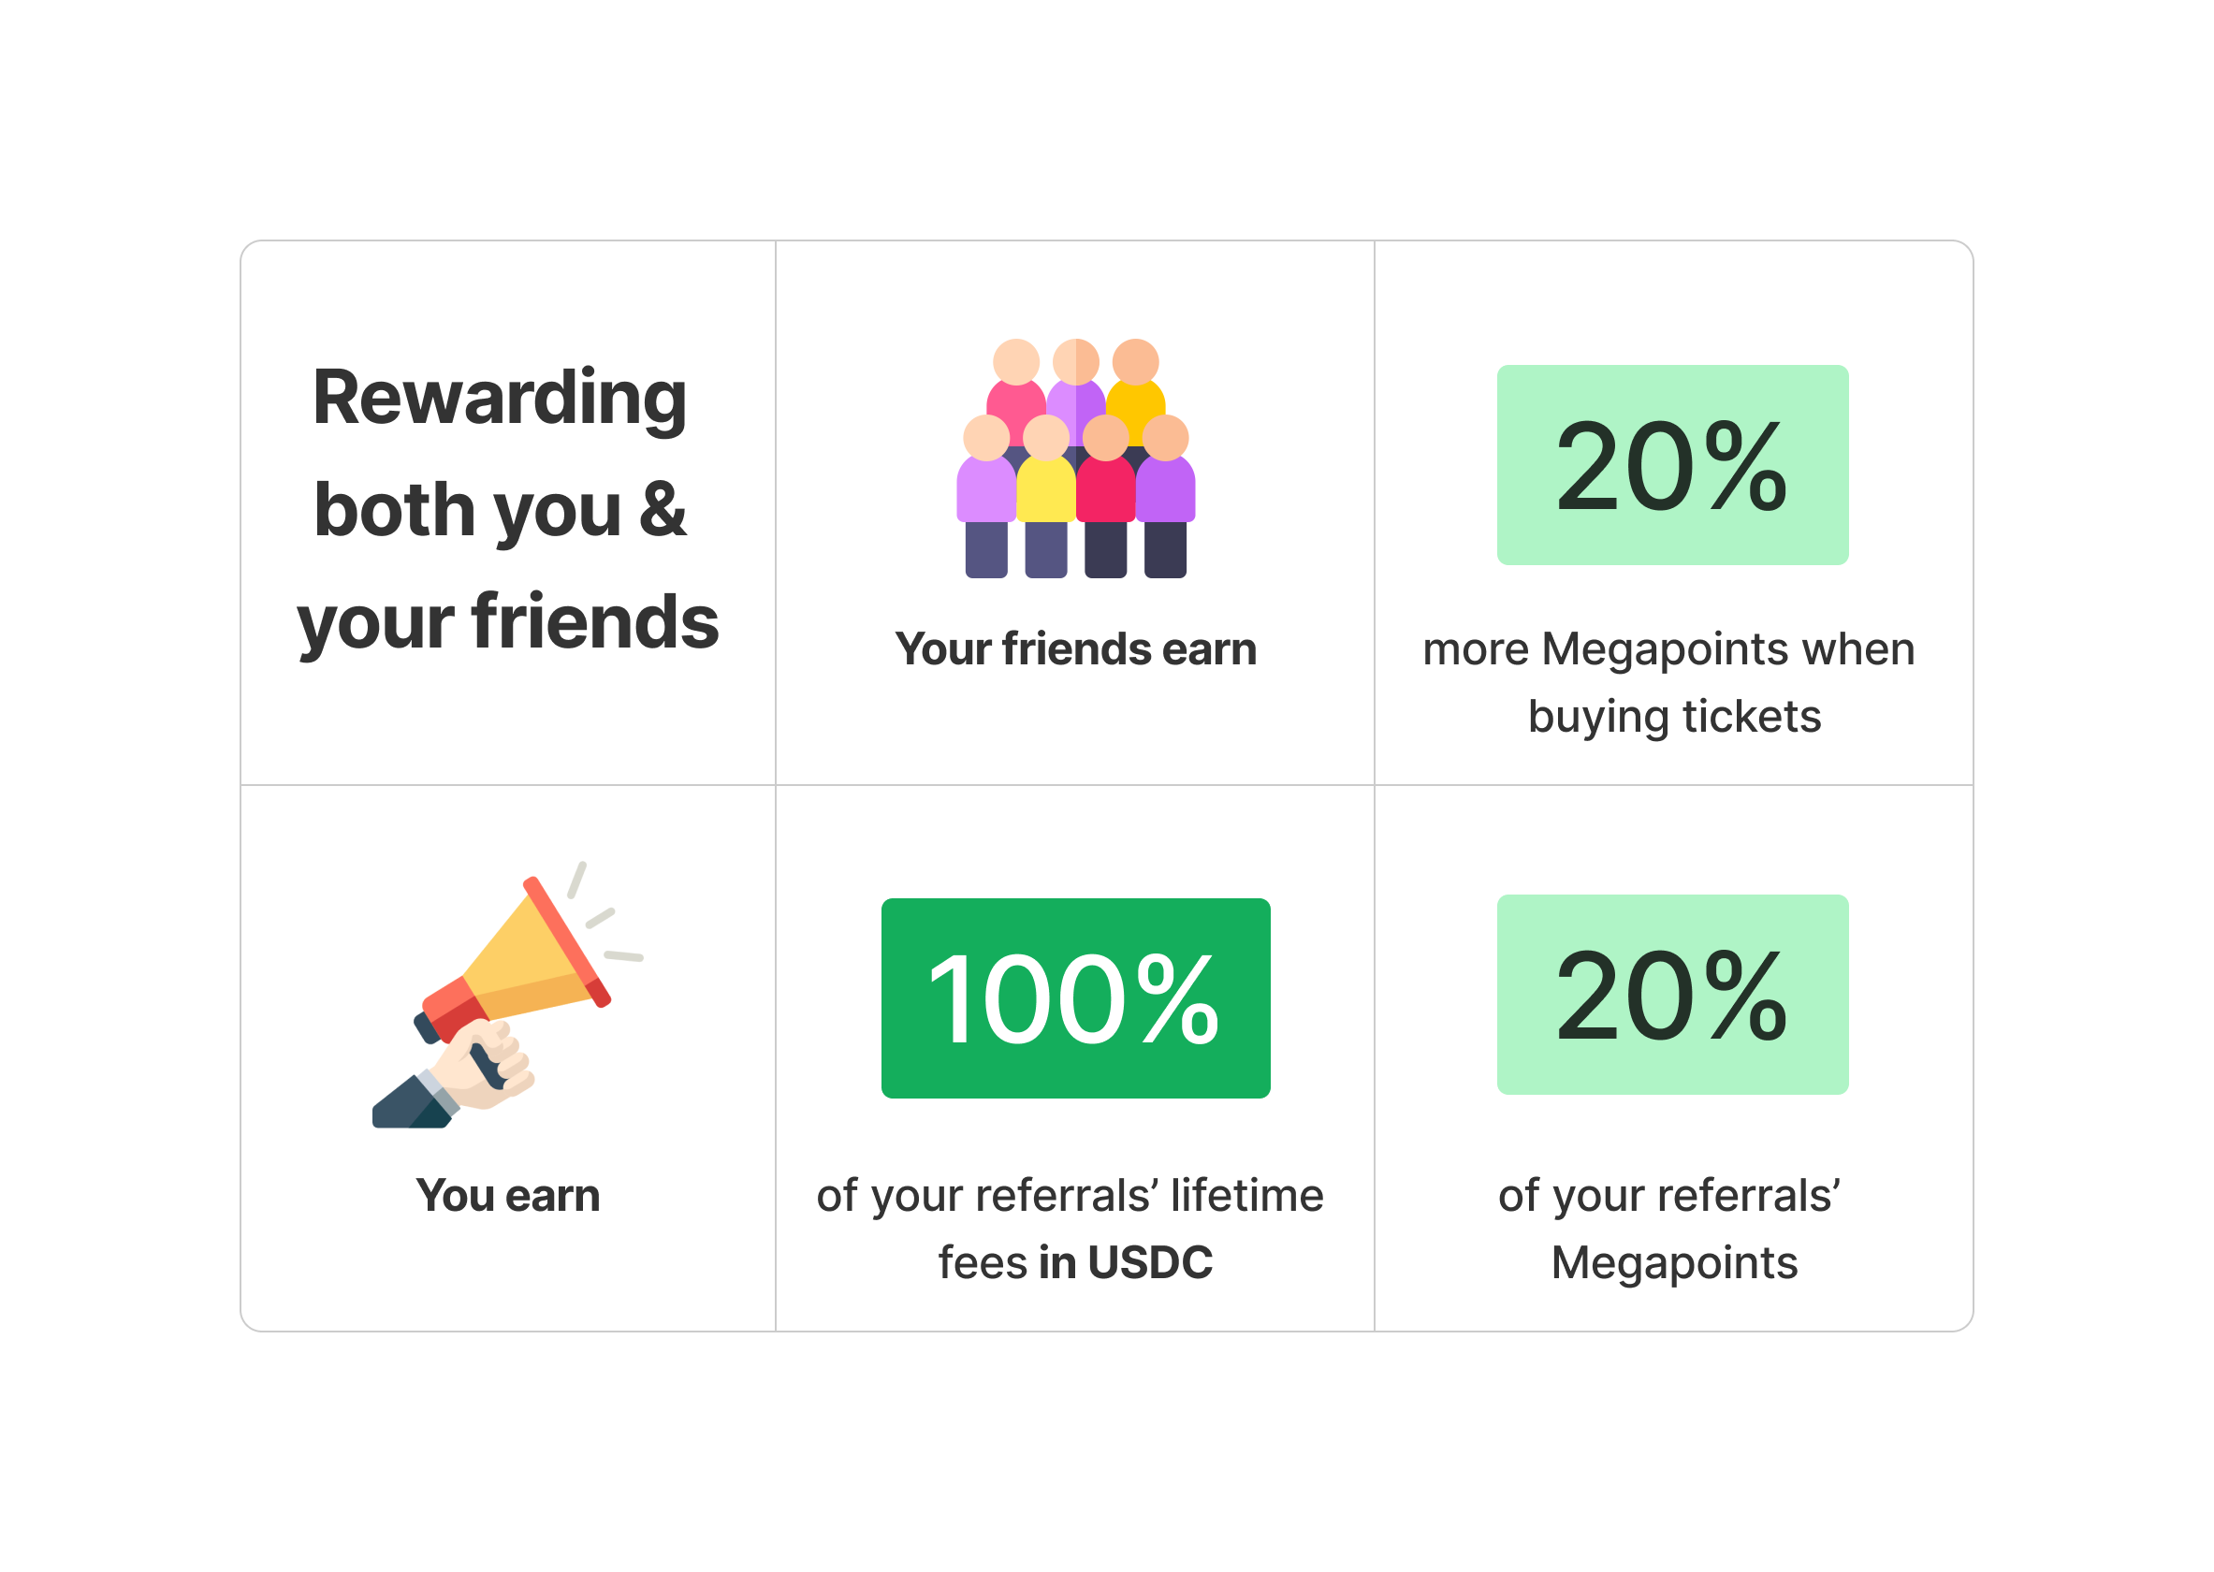The height and width of the screenshot is (1572, 2214).
Task: Click the "You earn" label
Action: click(x=507, y=1195)
